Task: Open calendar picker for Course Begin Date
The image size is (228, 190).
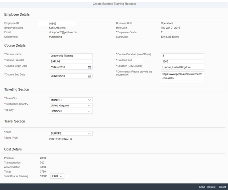Action: click(89, 67)
